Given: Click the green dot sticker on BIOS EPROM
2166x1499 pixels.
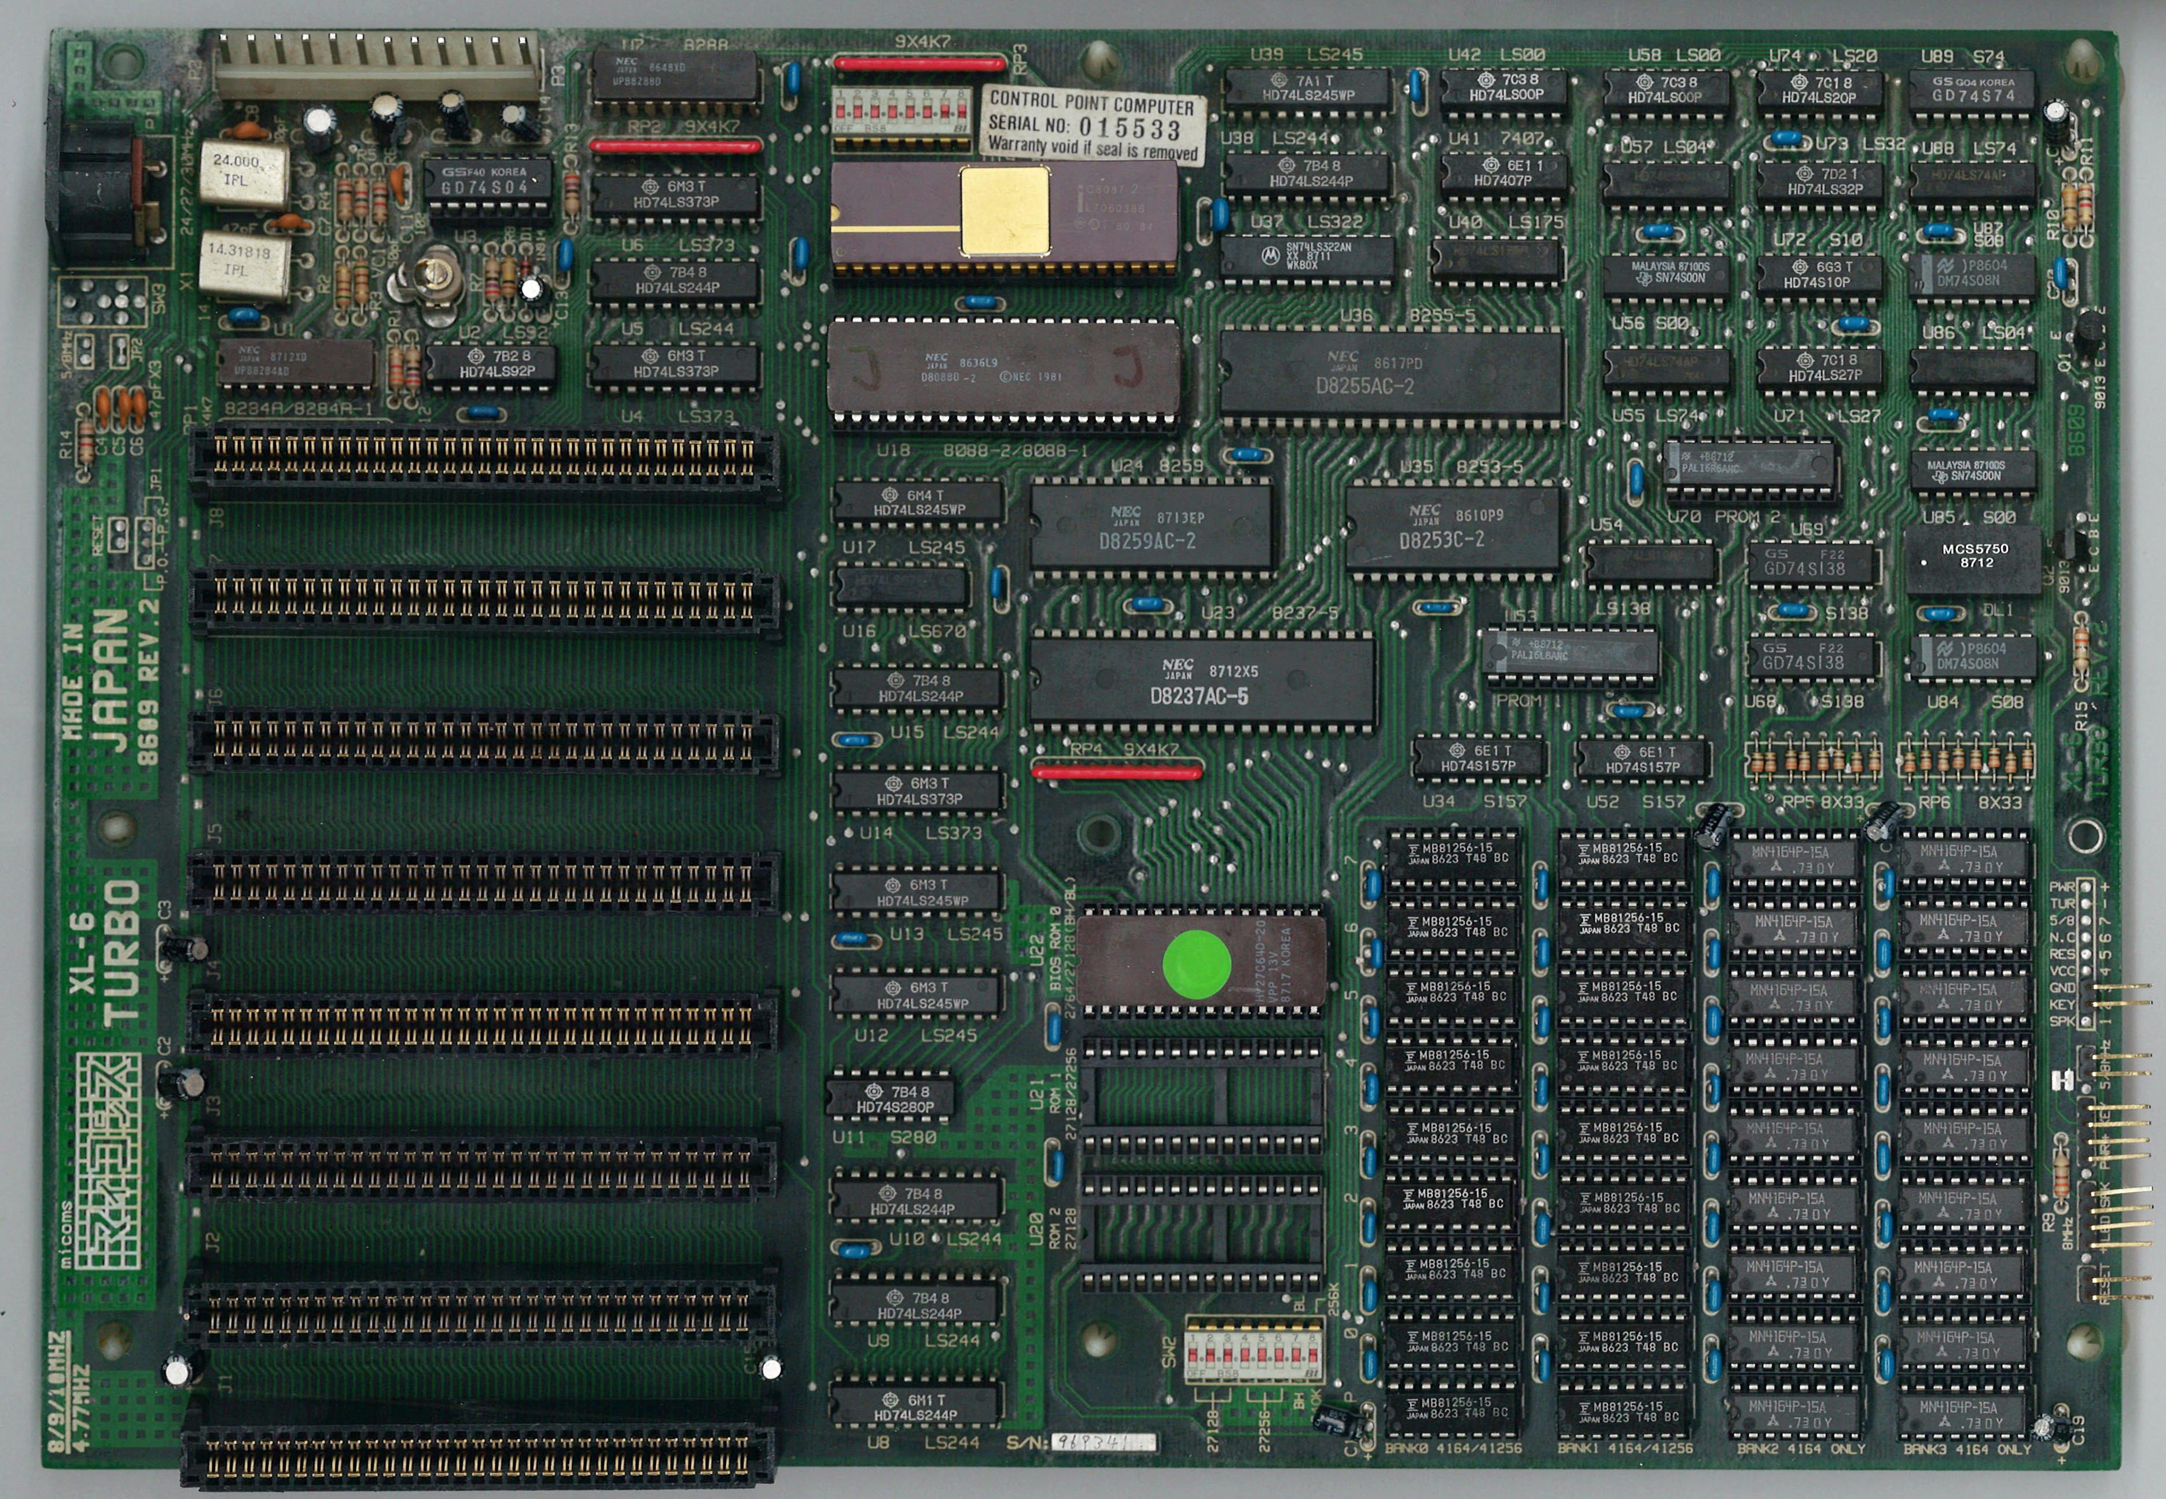Looking at the screenshot, I should click(1196, 964).
